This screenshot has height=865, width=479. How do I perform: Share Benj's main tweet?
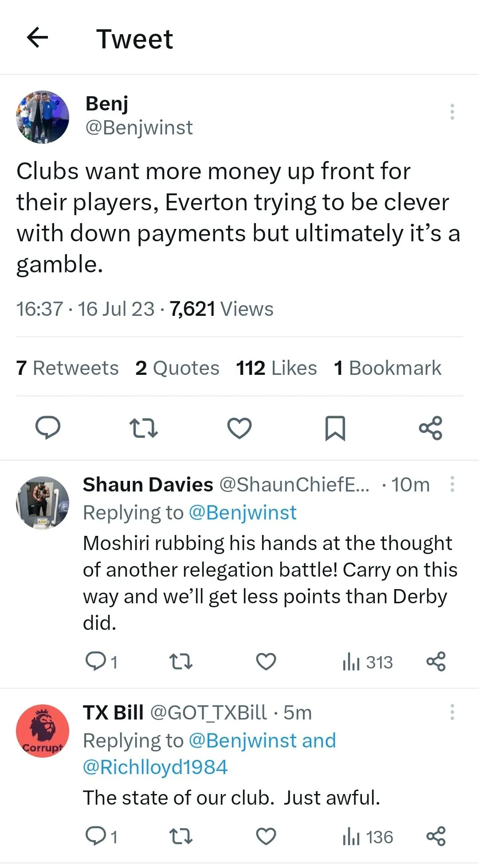[x=431, y=428]
